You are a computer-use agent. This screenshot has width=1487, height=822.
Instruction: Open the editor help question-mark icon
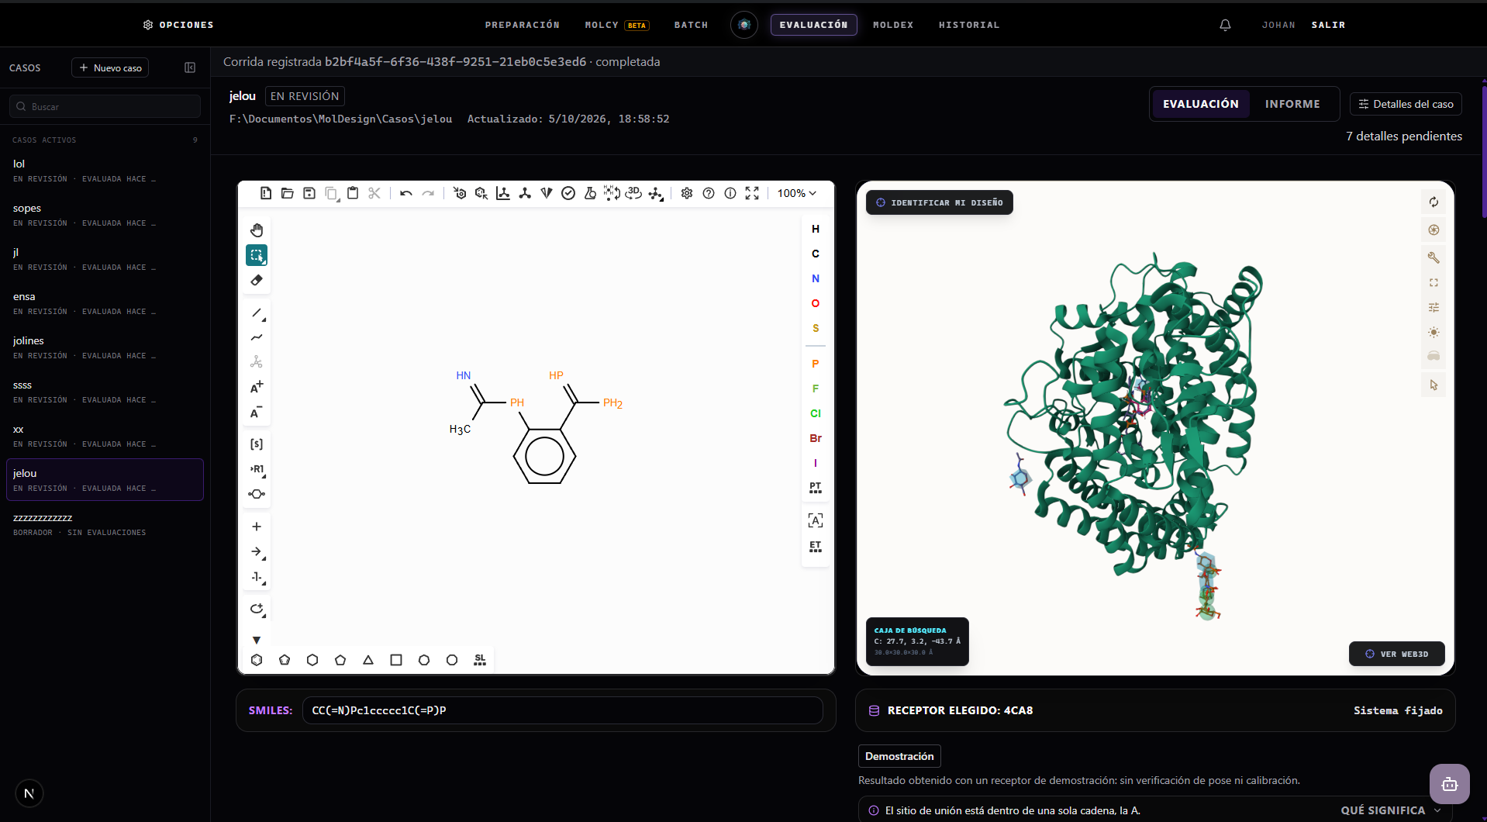pyautogui.click(x=709, y=193)
